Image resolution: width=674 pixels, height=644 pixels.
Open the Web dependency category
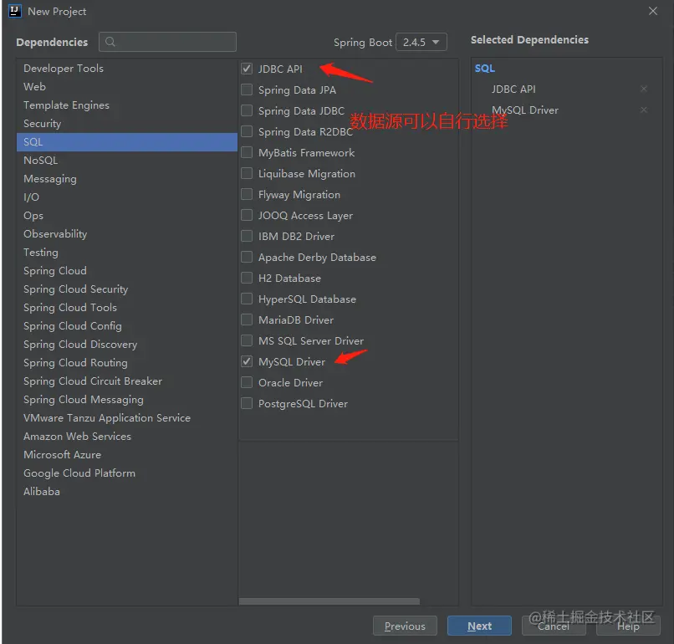coord(127,87)
